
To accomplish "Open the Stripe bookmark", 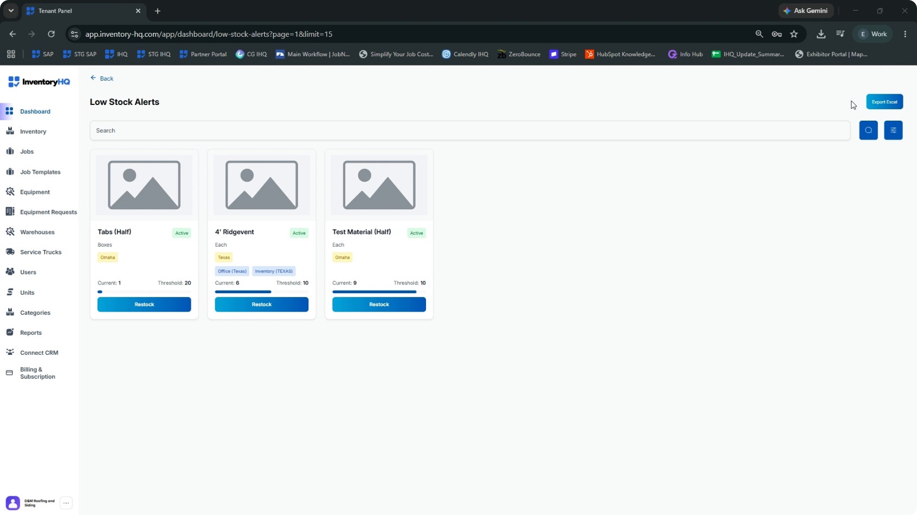I will click(x=563, y=54).
